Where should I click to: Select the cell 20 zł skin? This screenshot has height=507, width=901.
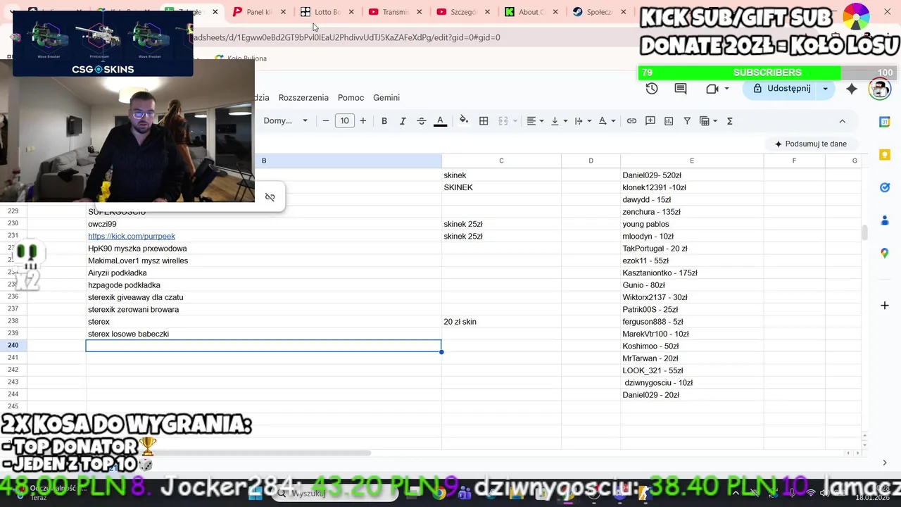click(502, 322)
